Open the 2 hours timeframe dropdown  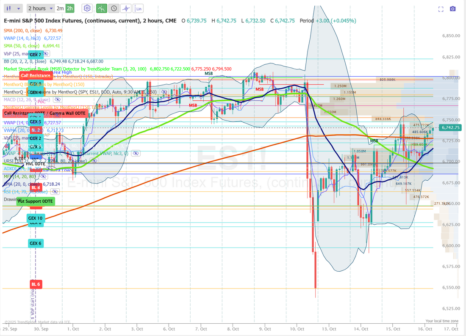pyautogui.click(x=41, y=8)
